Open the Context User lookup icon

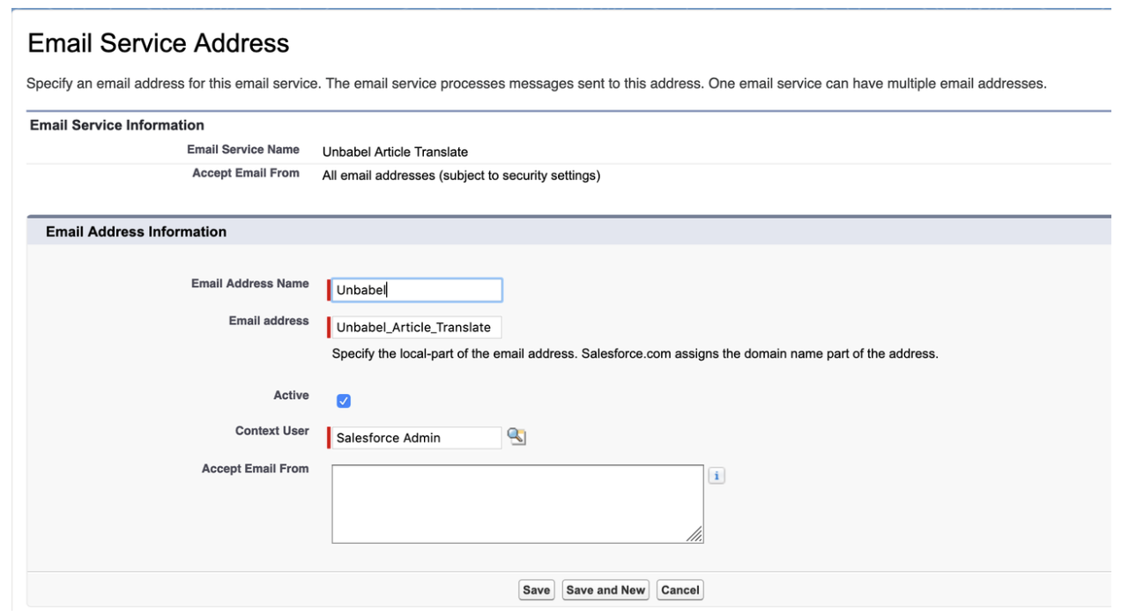point(517,436)
